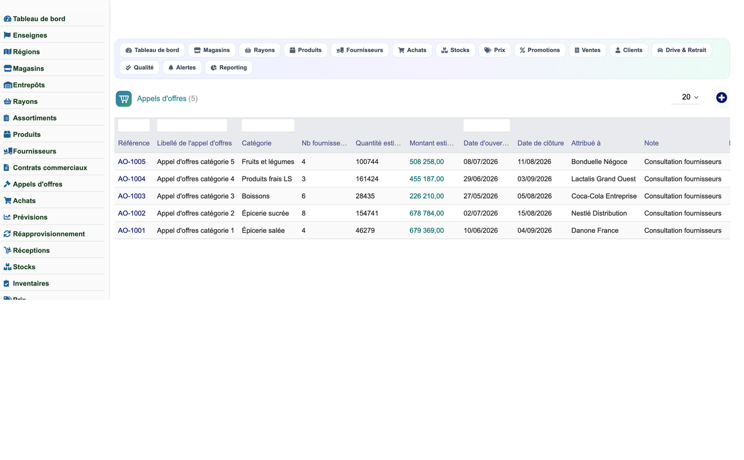Open record AO-1001

pos(131,230)
